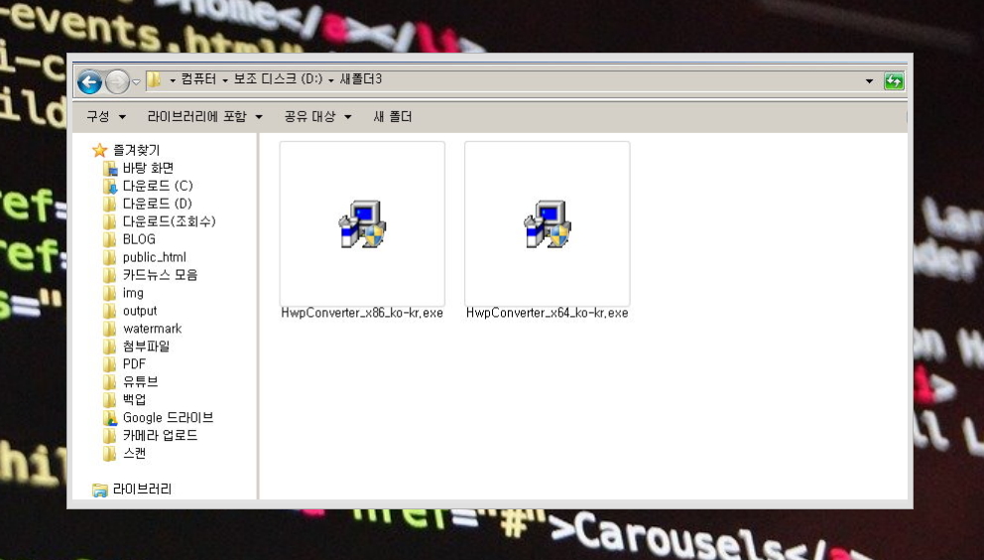
Task: Open the output favorite folder
Action: click(140, 311)
